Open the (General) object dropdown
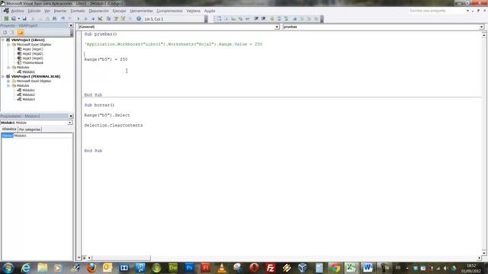The height and width of the screenshot is (274, 488). pos(277,27)
